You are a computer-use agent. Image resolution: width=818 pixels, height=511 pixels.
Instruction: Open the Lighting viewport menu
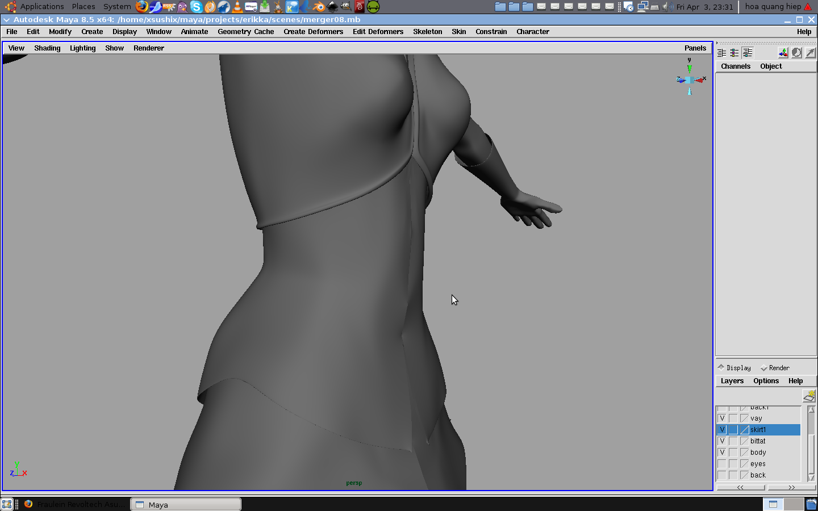82,48
